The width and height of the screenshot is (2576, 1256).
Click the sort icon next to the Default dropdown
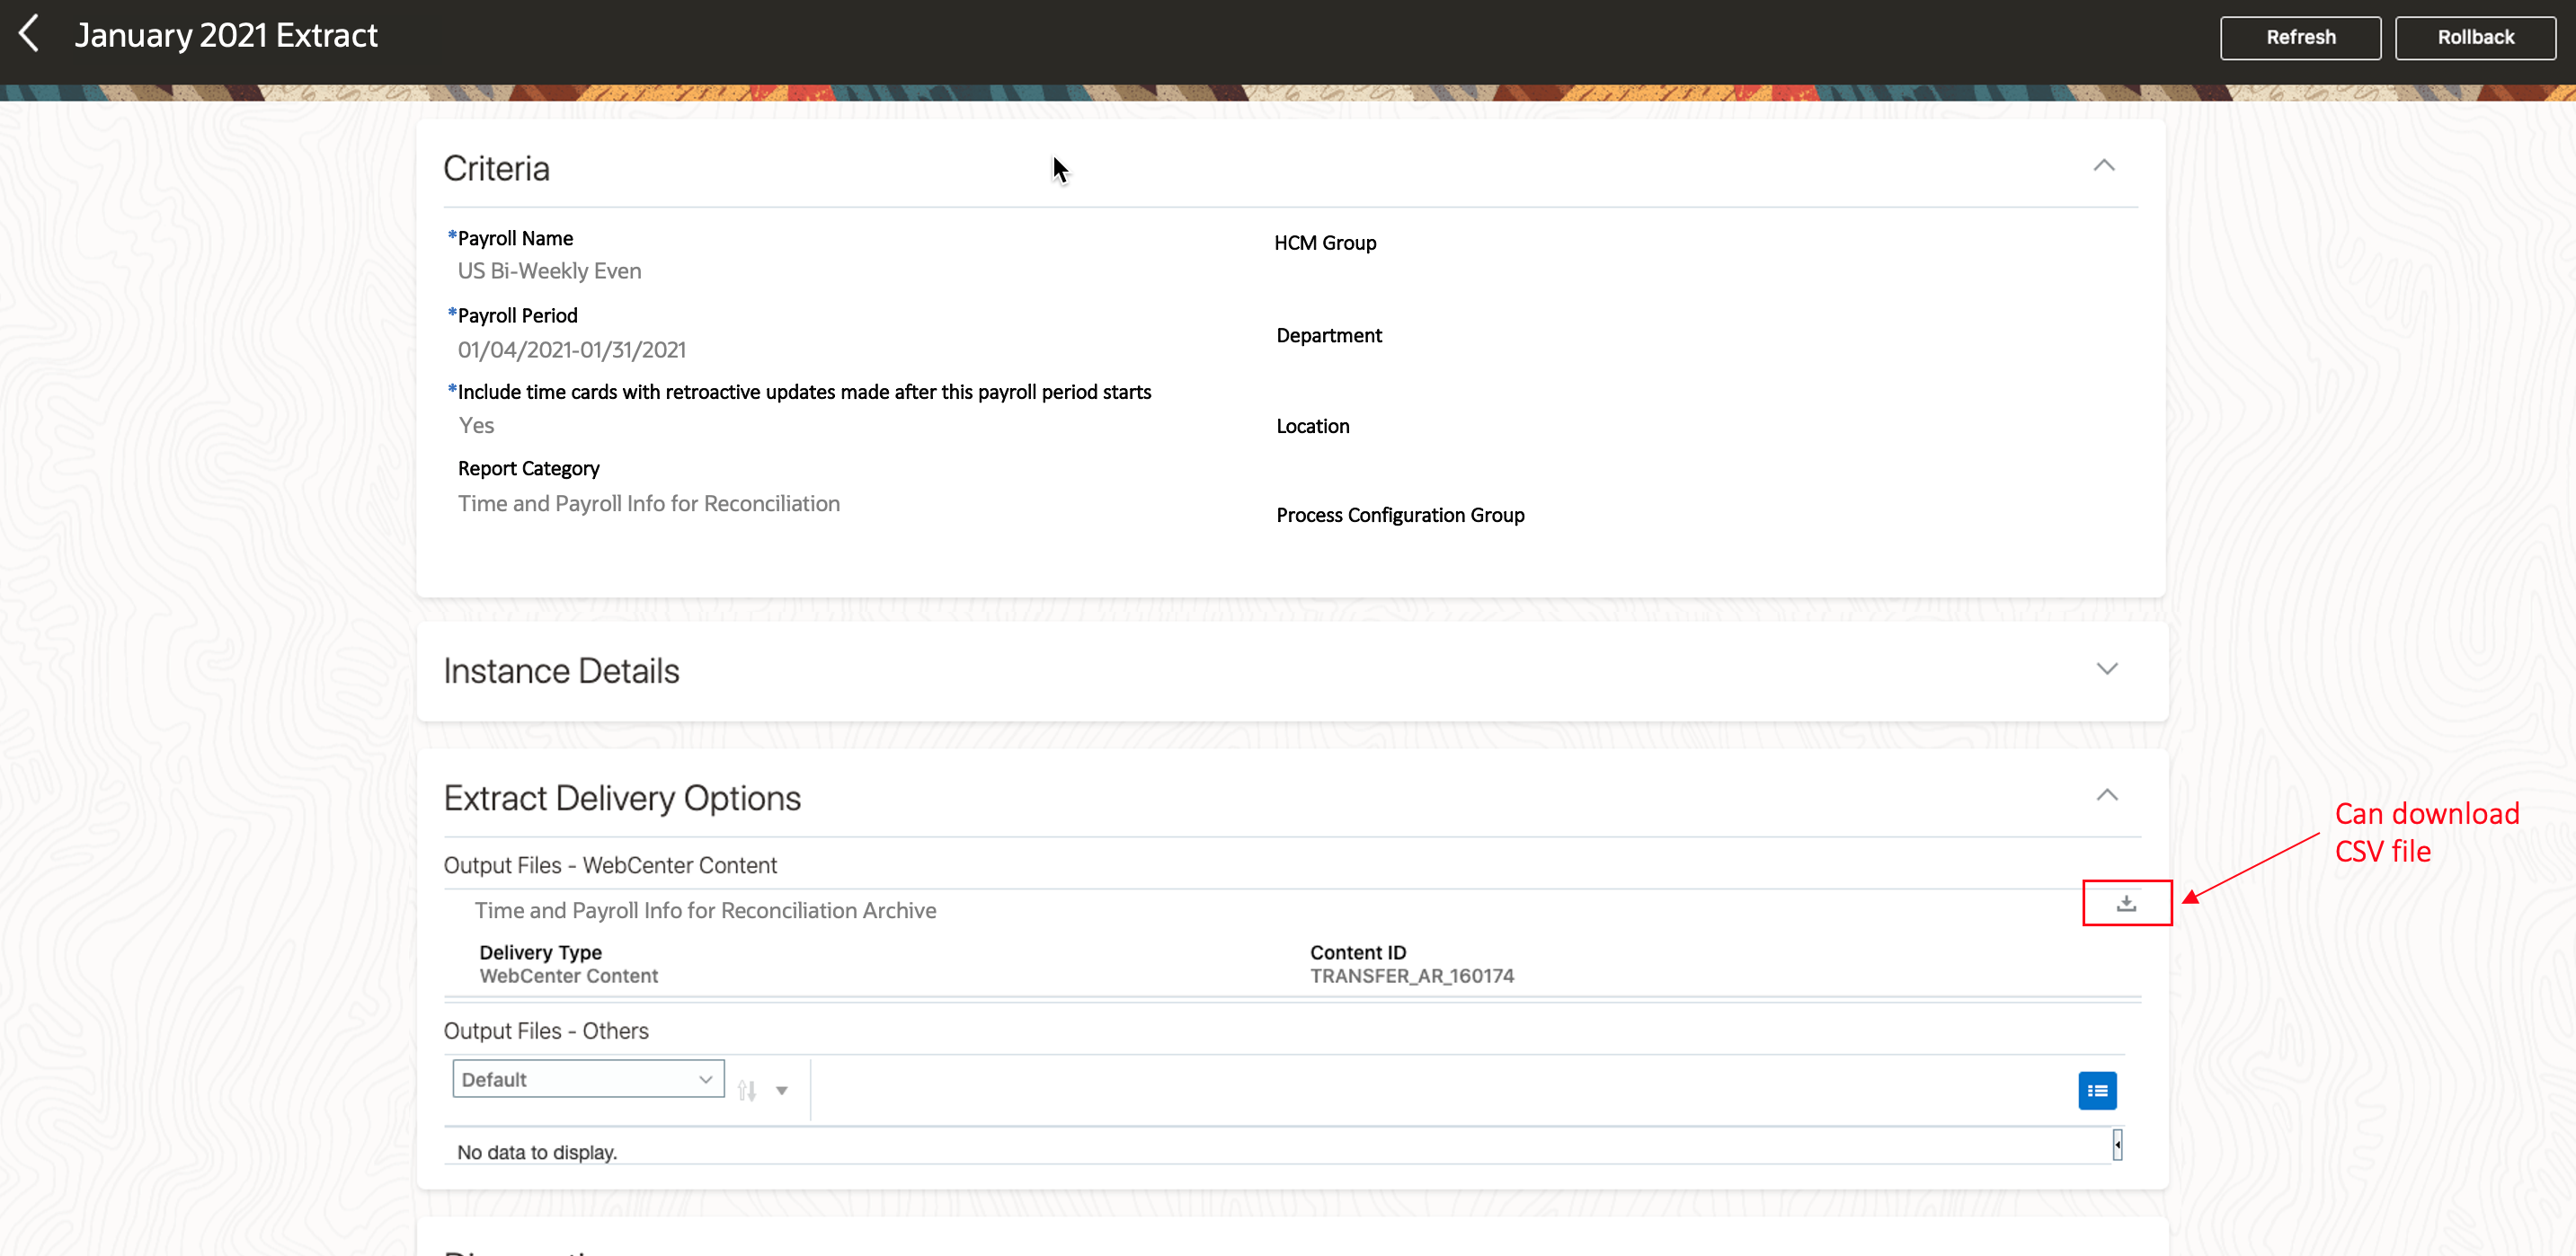[x=747, y=1088]
